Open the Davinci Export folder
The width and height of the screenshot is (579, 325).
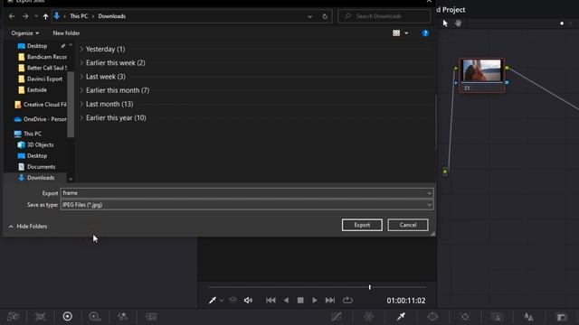coord(41,79)
